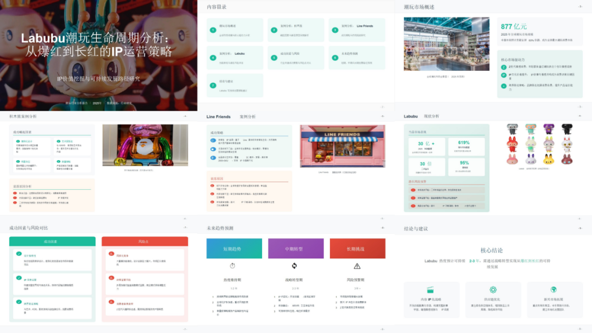Viewport: 592px width, 333px height.
Task: Click the all-black Labubu figure
Action: 567,129
